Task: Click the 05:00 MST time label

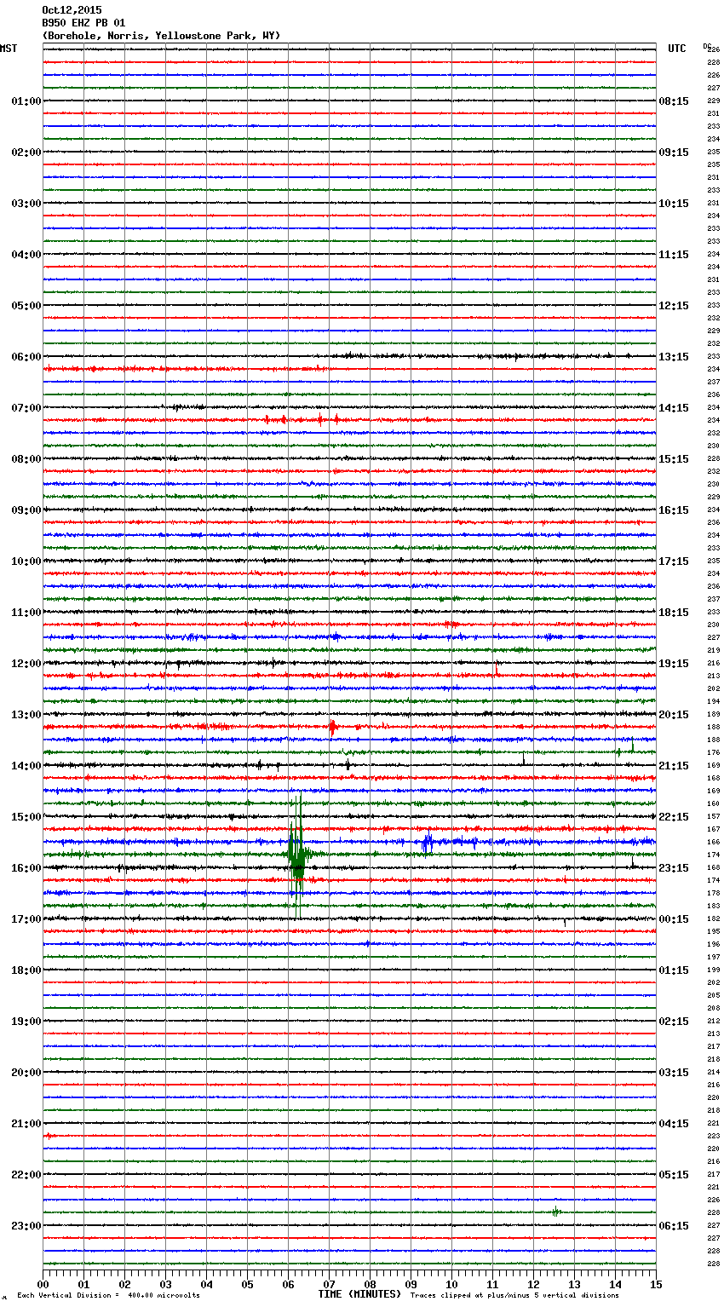Action: [x=26, y=306]
